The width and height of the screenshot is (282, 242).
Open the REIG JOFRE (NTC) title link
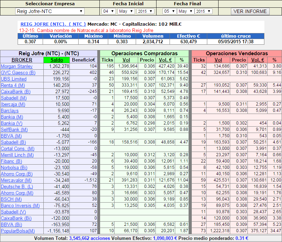(53, 24)
